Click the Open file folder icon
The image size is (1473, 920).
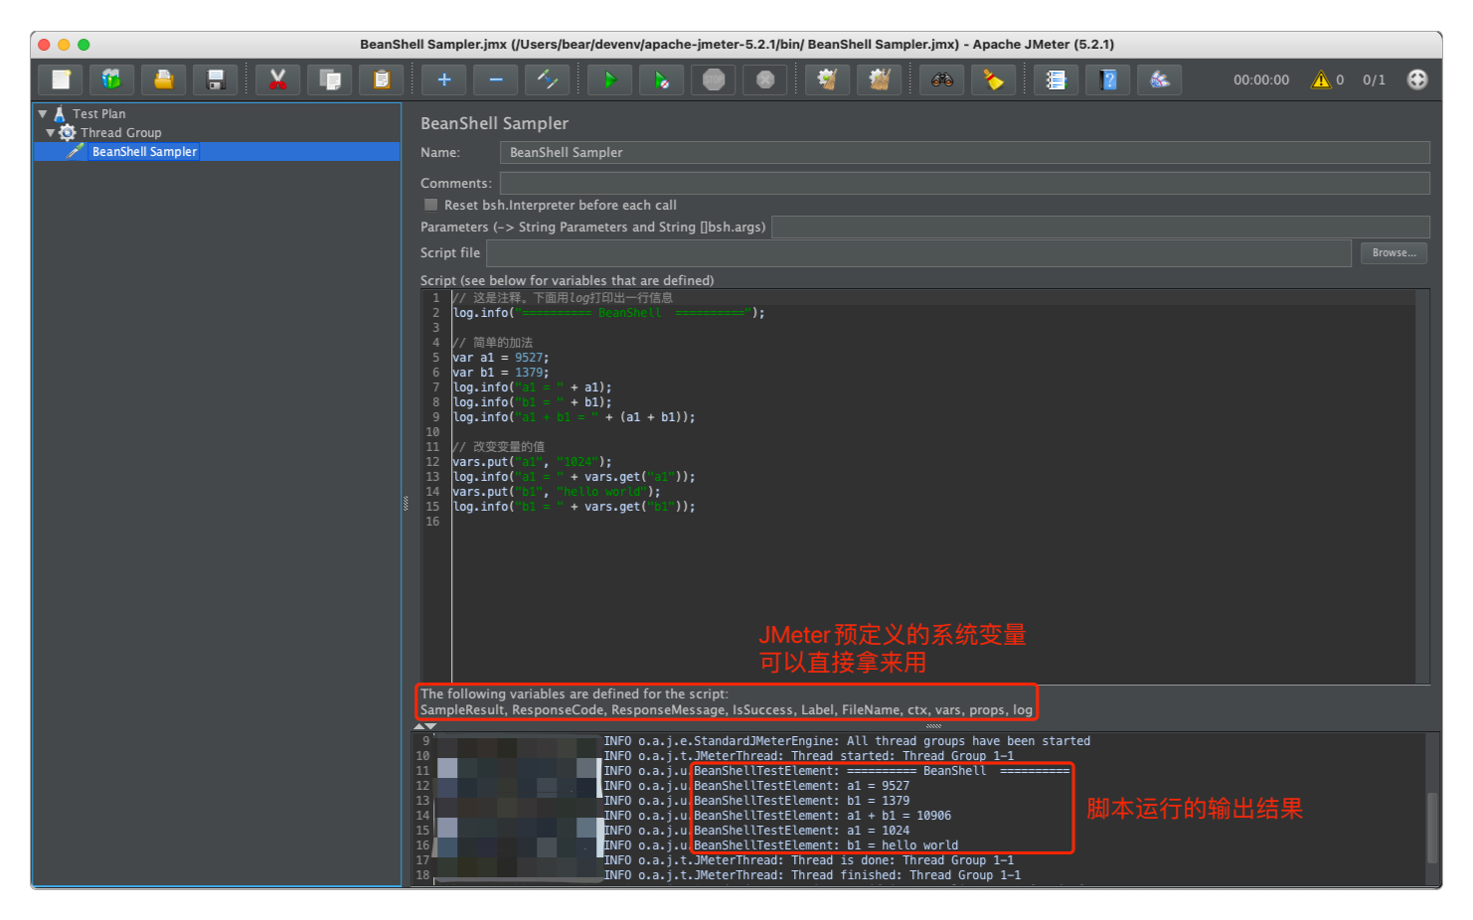coord(164,79)
